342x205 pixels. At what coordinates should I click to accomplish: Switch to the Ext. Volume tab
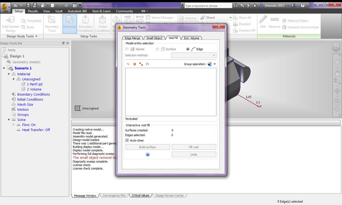192,38
